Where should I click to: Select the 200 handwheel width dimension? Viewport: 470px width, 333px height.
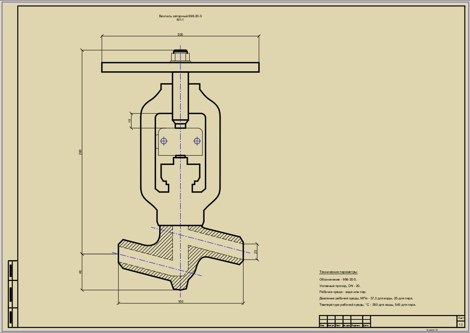click(180, 35)
